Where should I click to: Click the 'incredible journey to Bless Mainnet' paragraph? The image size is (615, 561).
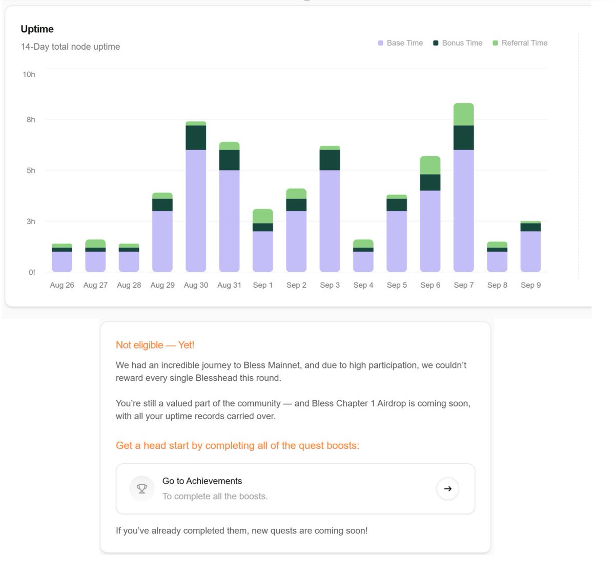(291, 372)
